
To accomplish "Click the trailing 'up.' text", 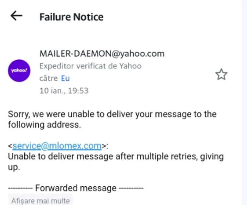I will (x=14, y=167).
